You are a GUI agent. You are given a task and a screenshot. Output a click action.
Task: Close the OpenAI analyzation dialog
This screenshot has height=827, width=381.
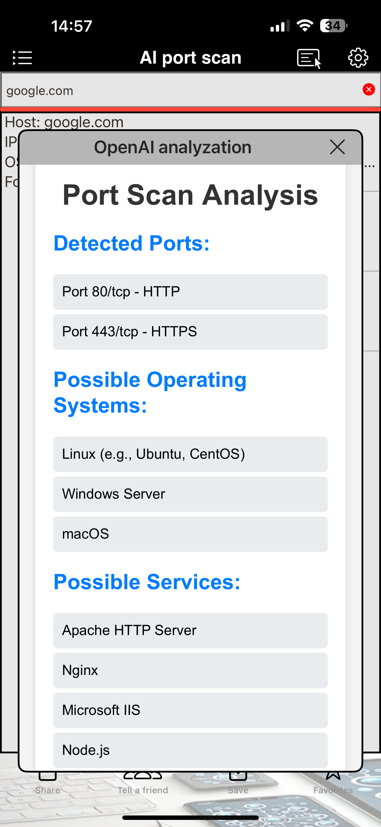[337, 147]
